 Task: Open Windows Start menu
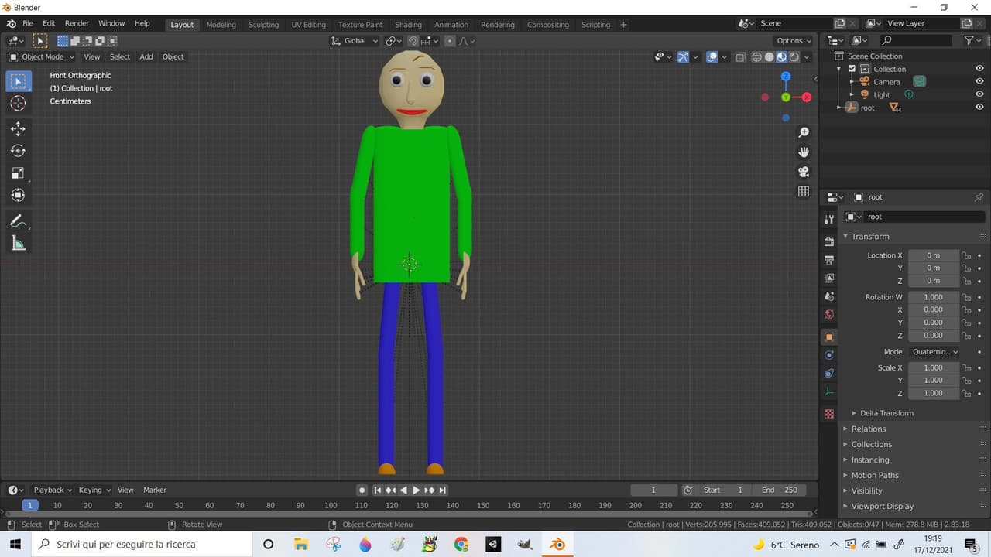tap(15, 545)
